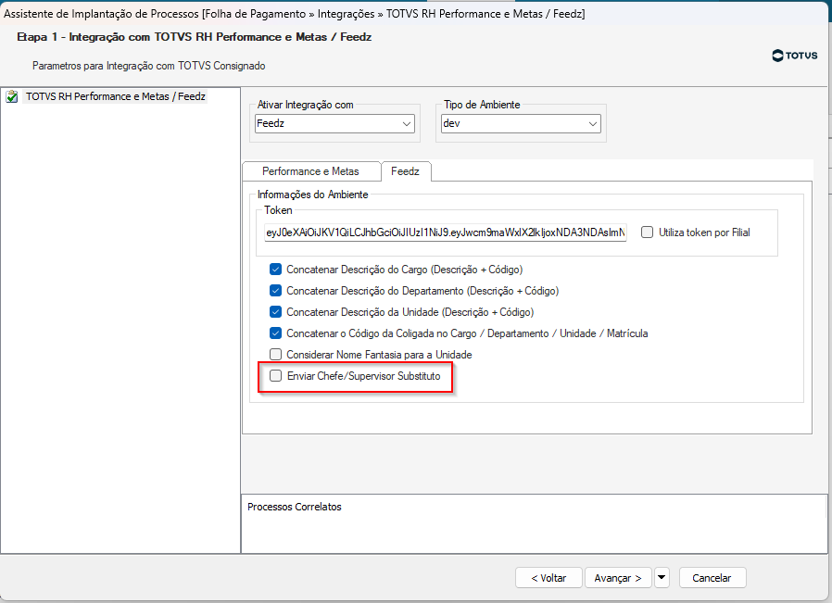
Task: Click the Informações do Ambiente group label
Action: pos(312,195)
